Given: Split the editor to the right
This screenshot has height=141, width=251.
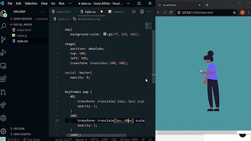Looking at the screenshot, I should pyautogui.click(x=142, y=12).
